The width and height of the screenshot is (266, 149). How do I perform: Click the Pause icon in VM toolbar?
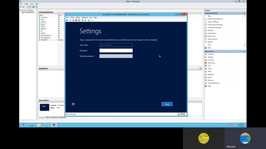82,20
